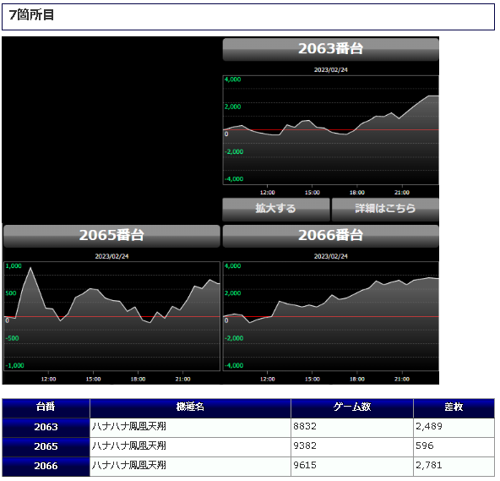
Task: Click the ゲーム数 column header
Action: pyautogui.click(x=352, y=408)
